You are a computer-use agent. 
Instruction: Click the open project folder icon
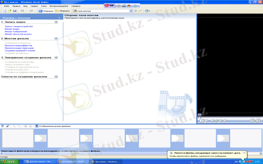(10, 11)
